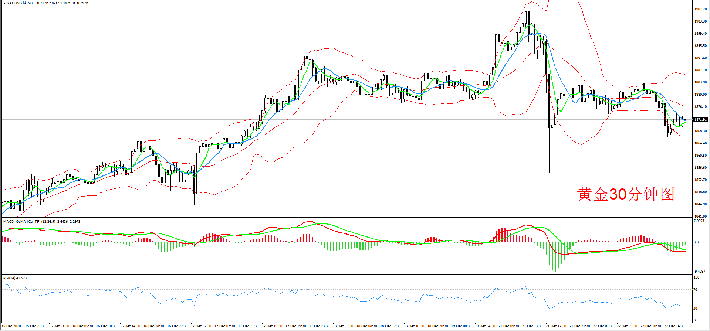Click the 1841.00 price scale label

(700, 216)
